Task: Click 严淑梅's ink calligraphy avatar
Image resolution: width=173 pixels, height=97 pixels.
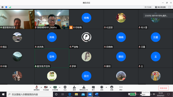Action: pos(86,37)
